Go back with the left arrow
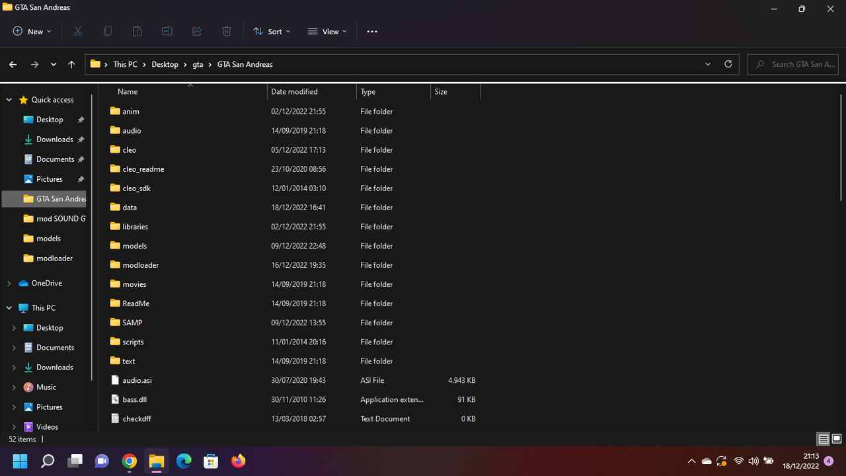Viewport: 846px width, 476px height. point(13,64)
